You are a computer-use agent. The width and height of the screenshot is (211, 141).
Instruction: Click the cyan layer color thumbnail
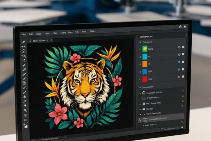coord(145,56)
